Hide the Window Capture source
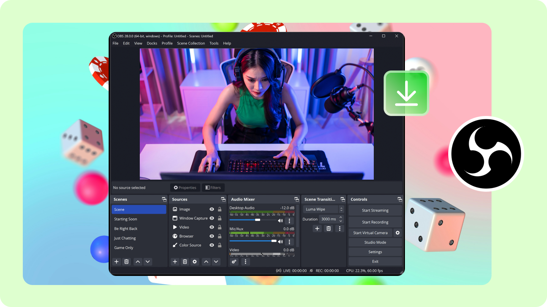Viewport: 547px width, 307px height. pyautogui.click(x=212, y=218)
